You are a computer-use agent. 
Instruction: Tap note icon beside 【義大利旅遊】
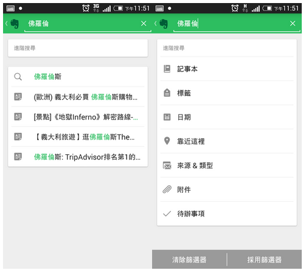pos(18,136)
